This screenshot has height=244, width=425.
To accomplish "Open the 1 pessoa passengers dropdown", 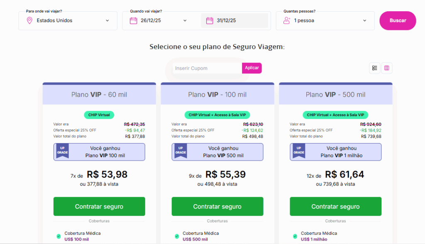I will click(325, 20).
